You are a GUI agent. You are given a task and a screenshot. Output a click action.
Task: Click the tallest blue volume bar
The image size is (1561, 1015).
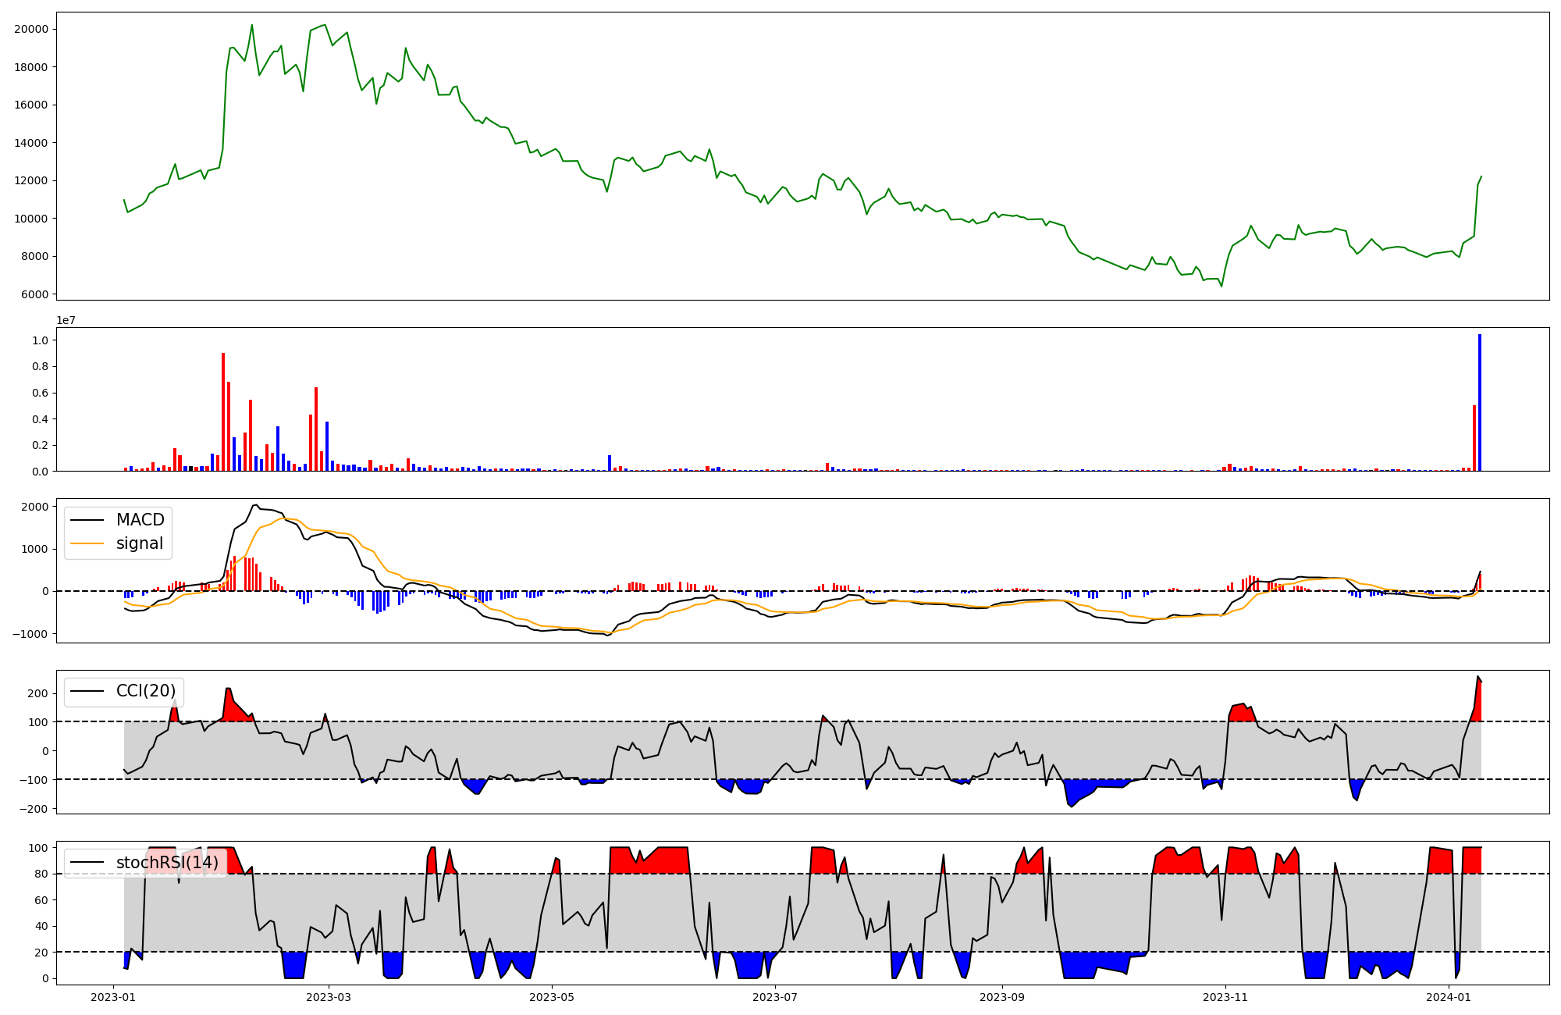point(1479,402)
